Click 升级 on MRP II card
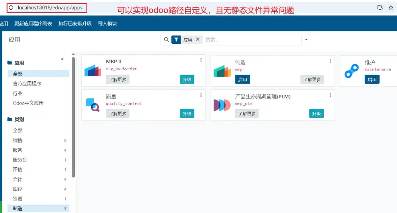The width and height of the screenshot is (397, 213). 187,79
